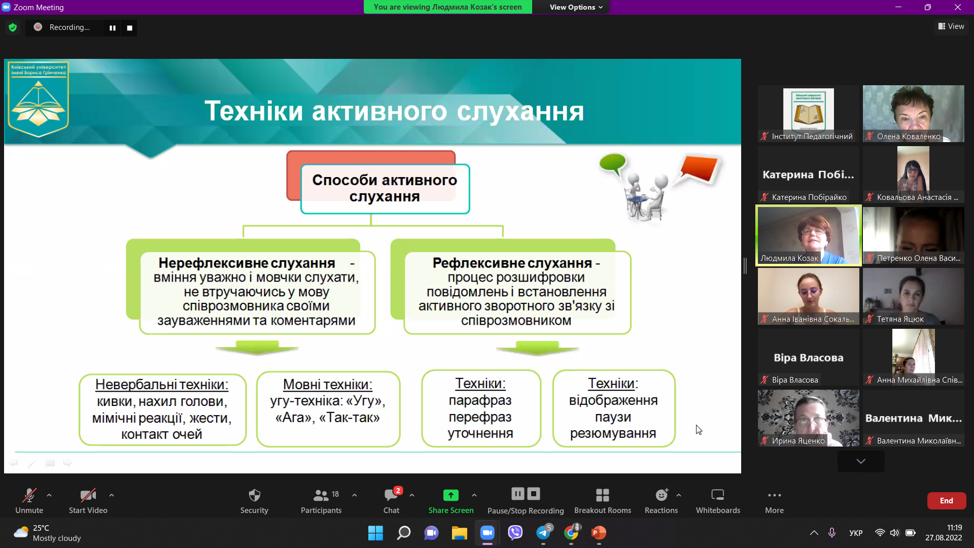Screen dimensions: 974x548
Task: Click the green Share Screen icon
Action: (x=450, y=495)
